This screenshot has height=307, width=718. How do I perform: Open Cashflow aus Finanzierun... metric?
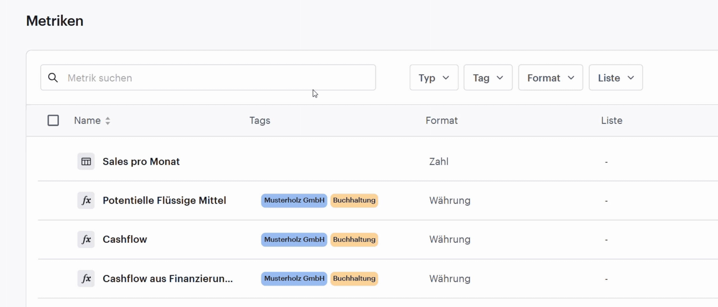point(168,279)
